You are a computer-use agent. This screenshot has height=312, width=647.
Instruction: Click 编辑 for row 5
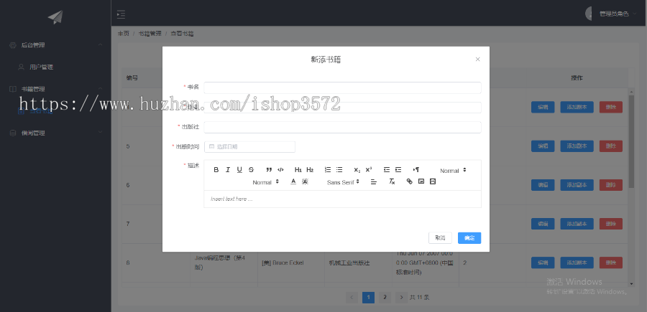[543, 146]
